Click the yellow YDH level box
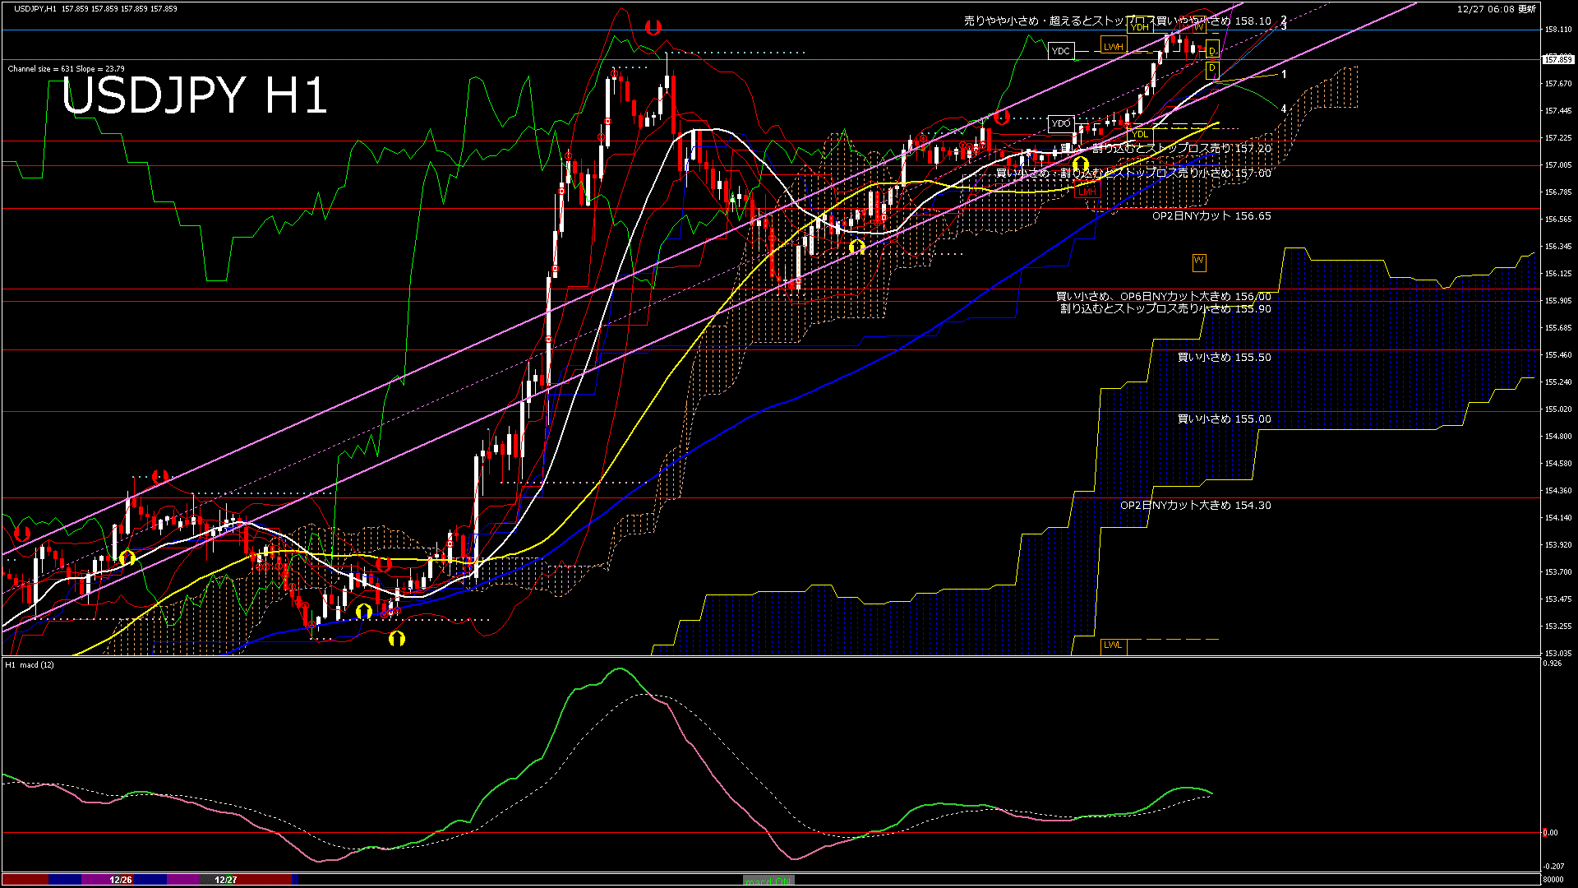 pos(1139,27)
